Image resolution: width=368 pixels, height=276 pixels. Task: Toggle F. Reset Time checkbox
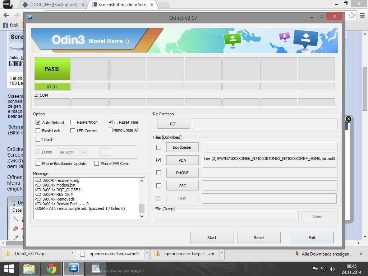(110, 122)
